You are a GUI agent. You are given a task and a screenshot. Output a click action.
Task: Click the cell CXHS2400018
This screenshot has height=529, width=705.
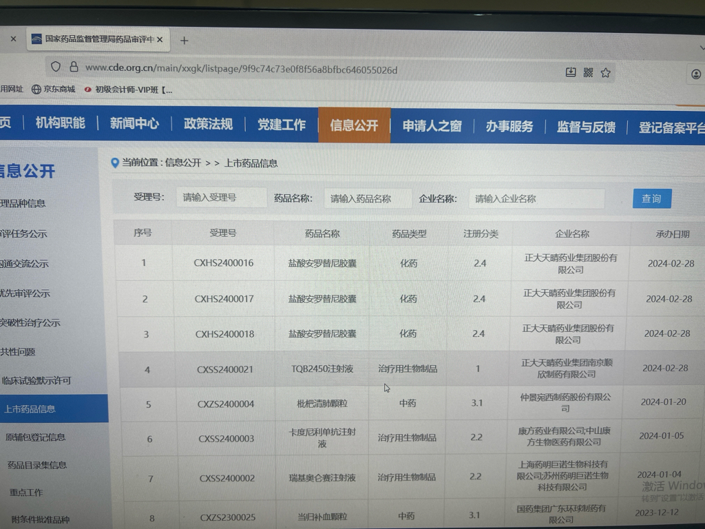[x=225, y=334]
